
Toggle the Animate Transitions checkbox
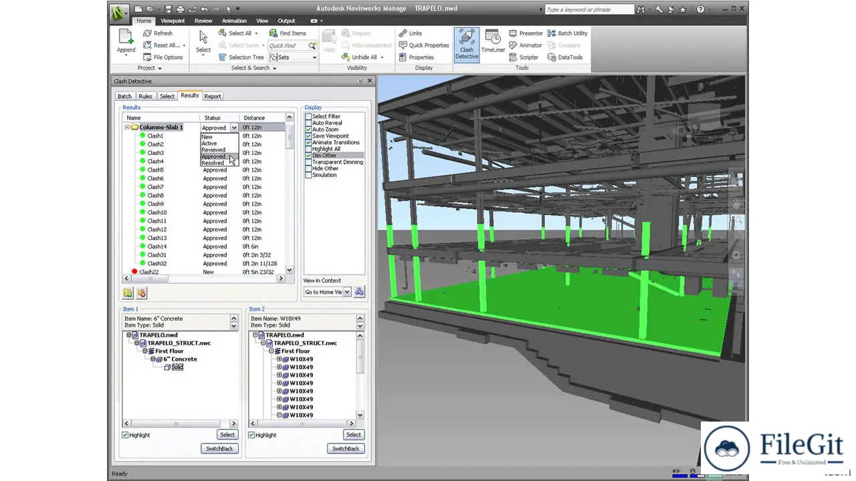click(x=308, y=142)
